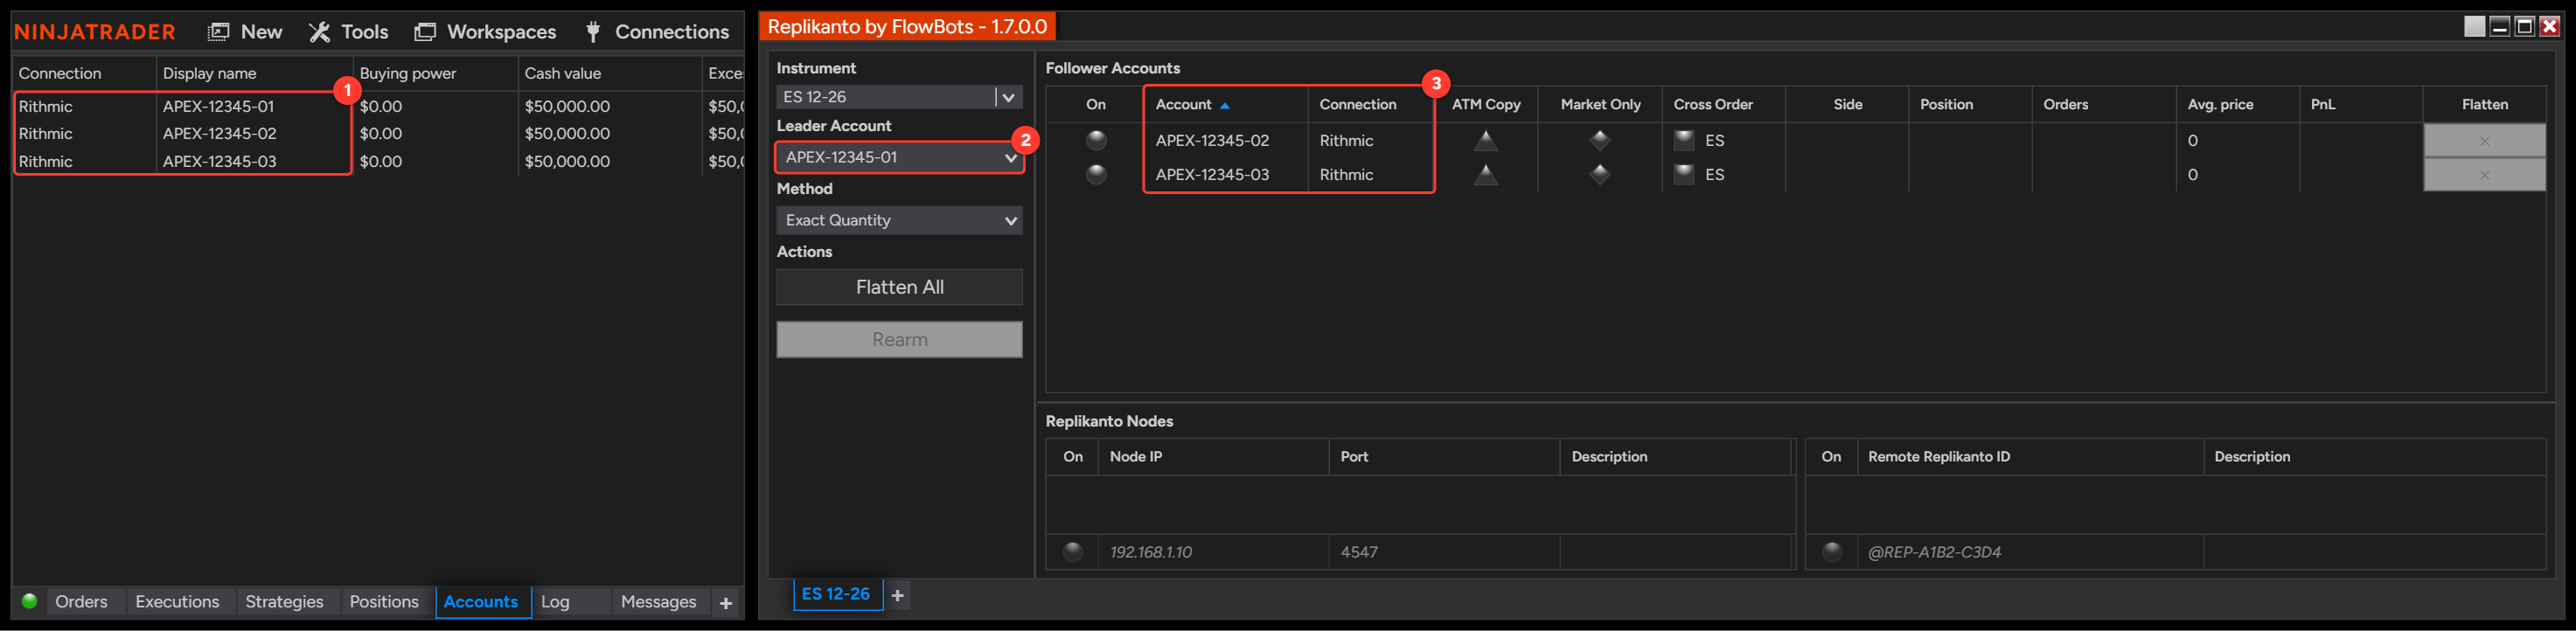Sort followers by Account column header
This screenshot has height=631, width=2576.
coord(1226,104)
